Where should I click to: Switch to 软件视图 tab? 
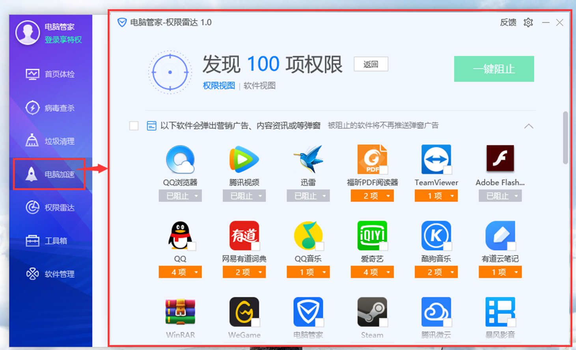pos(259,86)
